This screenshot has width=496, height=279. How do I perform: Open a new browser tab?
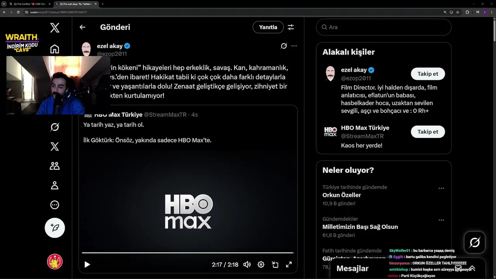click(x=103, y=4)
